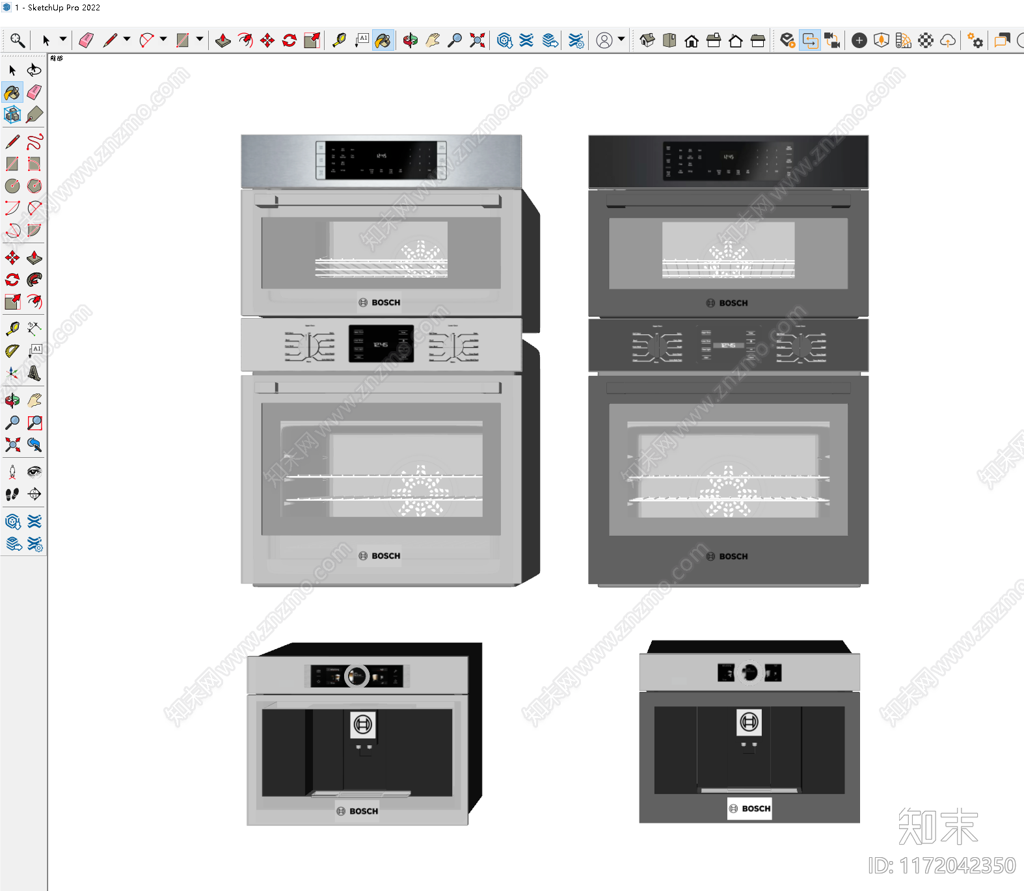Select the Pan hand tool in top toolbar
Screen dimensions: 1024x891
[x=433, y=40]
